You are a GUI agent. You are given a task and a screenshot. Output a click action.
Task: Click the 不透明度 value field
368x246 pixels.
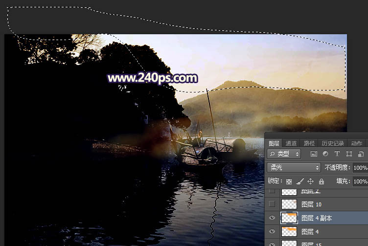(360, 168)
